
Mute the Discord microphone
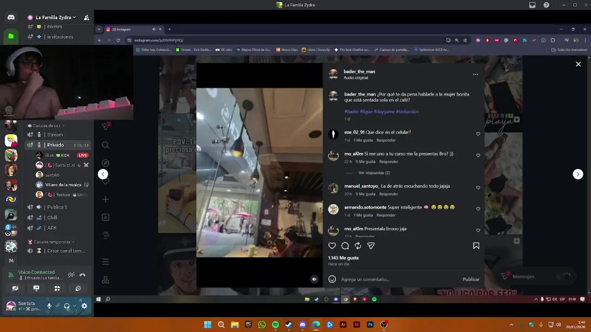point(49,306)
